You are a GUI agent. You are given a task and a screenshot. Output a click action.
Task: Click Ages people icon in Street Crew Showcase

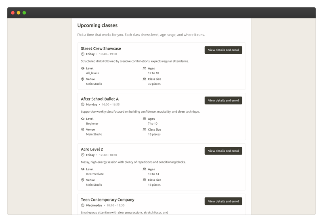click(x=145, y=68)
